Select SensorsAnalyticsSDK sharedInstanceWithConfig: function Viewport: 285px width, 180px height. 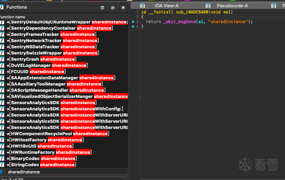64,109
